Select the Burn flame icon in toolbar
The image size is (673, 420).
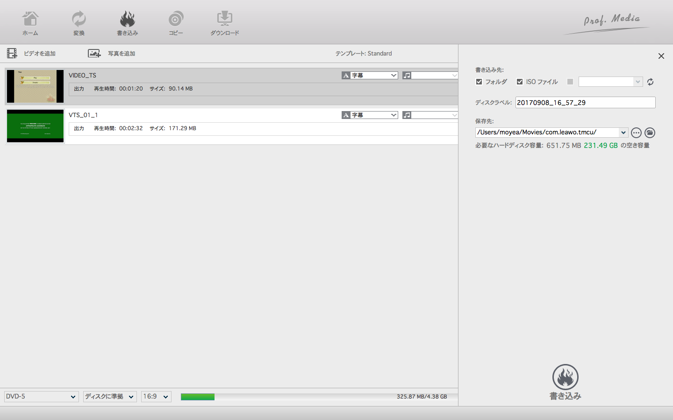click(127, 19)
